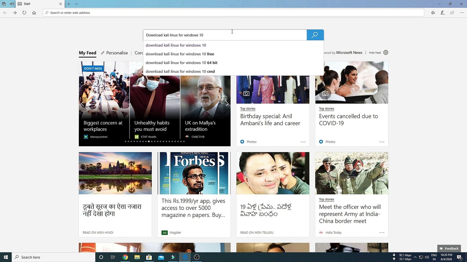This screenshot has width=467, height=262.
Task: Advance carousel with the right arrow
Action: 227,104
